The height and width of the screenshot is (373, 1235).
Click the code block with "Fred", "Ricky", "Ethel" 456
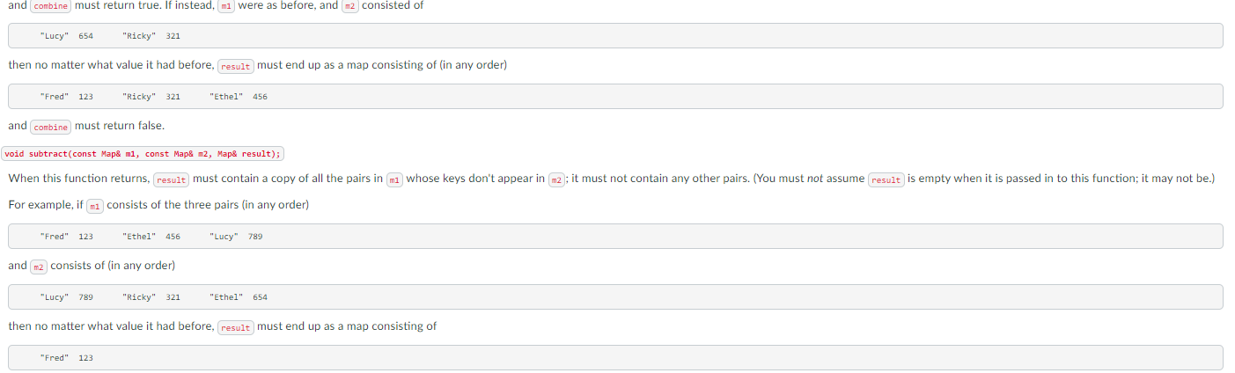615,97
